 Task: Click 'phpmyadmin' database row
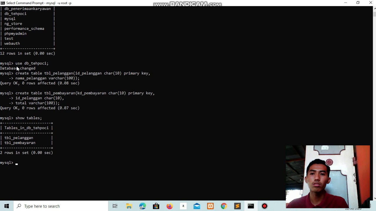[15, 34]
